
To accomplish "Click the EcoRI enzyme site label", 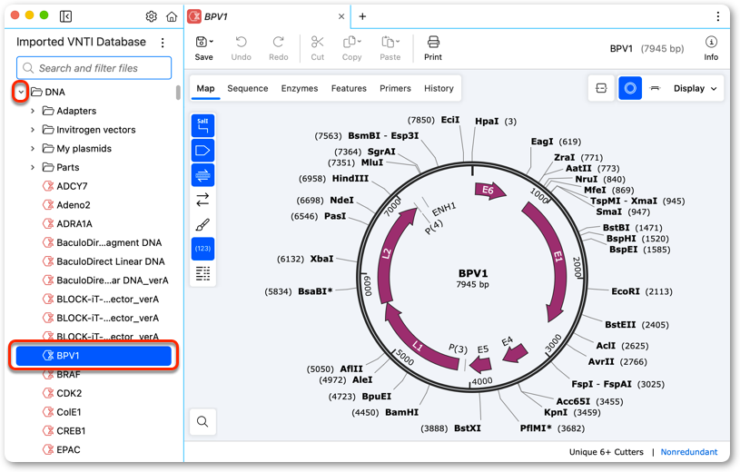I will pos(626,291).
